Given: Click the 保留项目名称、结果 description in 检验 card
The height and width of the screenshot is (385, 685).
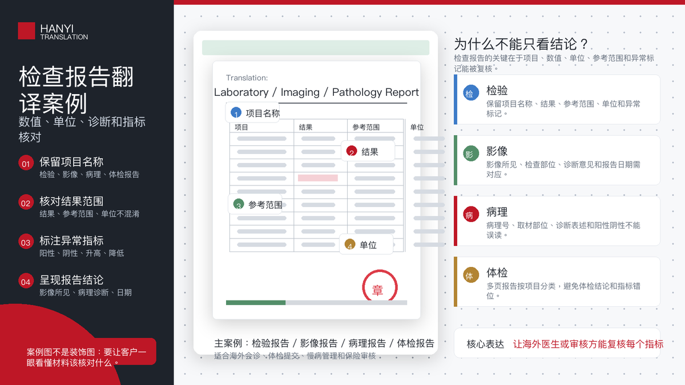Looking at the screenshot, I should tap(563, 108).
